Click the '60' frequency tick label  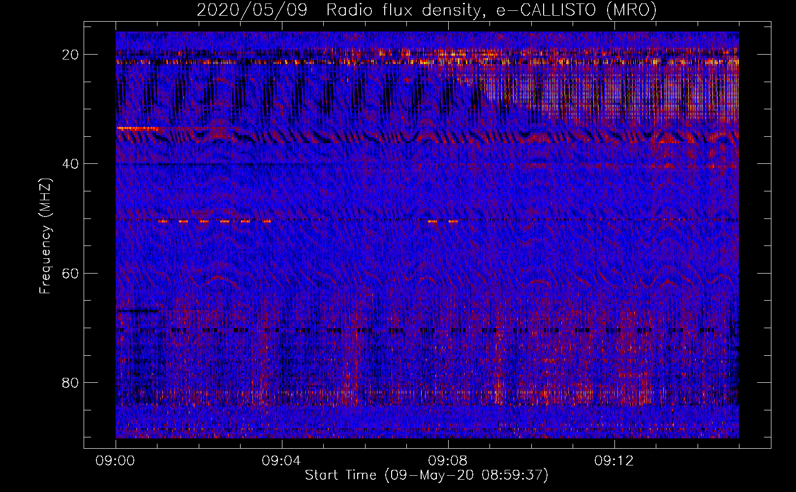coord(70,273)
